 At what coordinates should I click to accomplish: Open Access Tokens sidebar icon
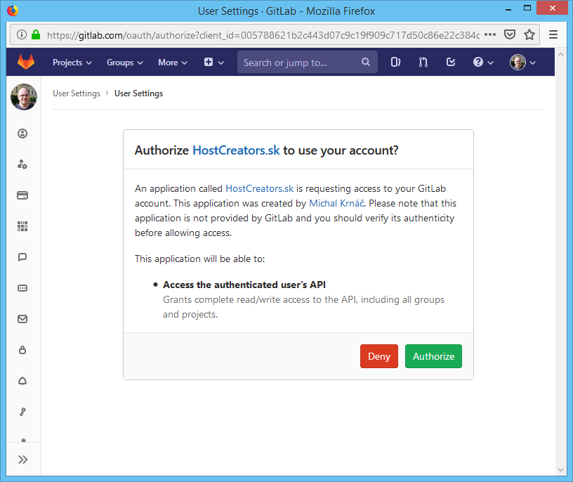tap(22, 288)
